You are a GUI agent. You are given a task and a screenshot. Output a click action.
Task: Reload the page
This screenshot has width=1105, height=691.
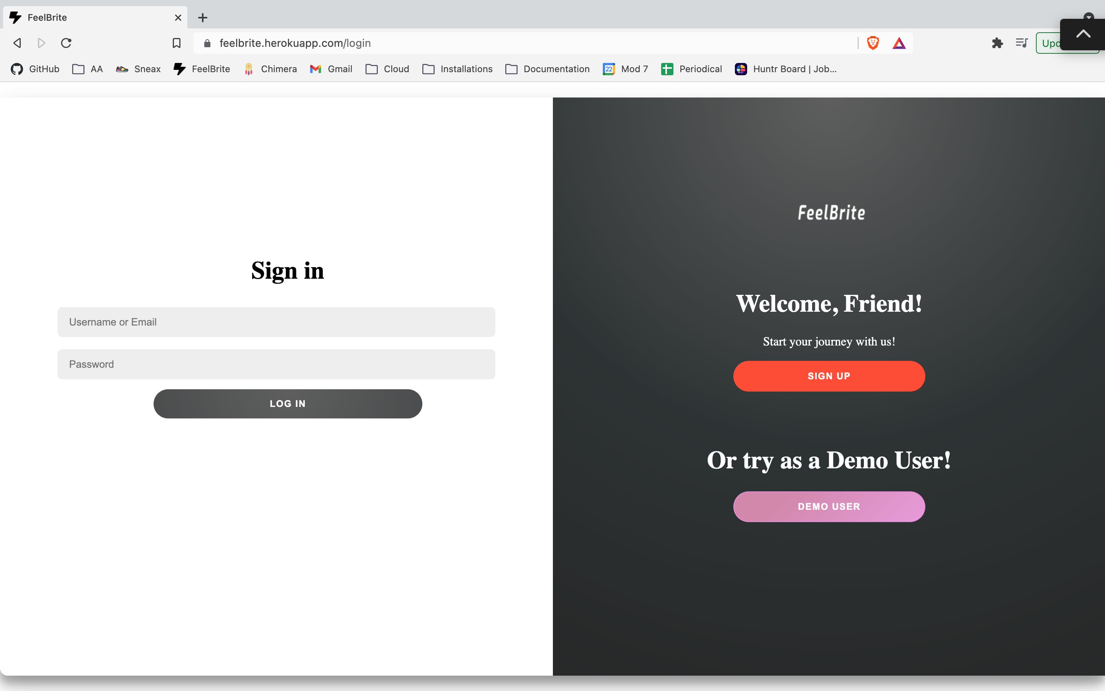[66, 43]
